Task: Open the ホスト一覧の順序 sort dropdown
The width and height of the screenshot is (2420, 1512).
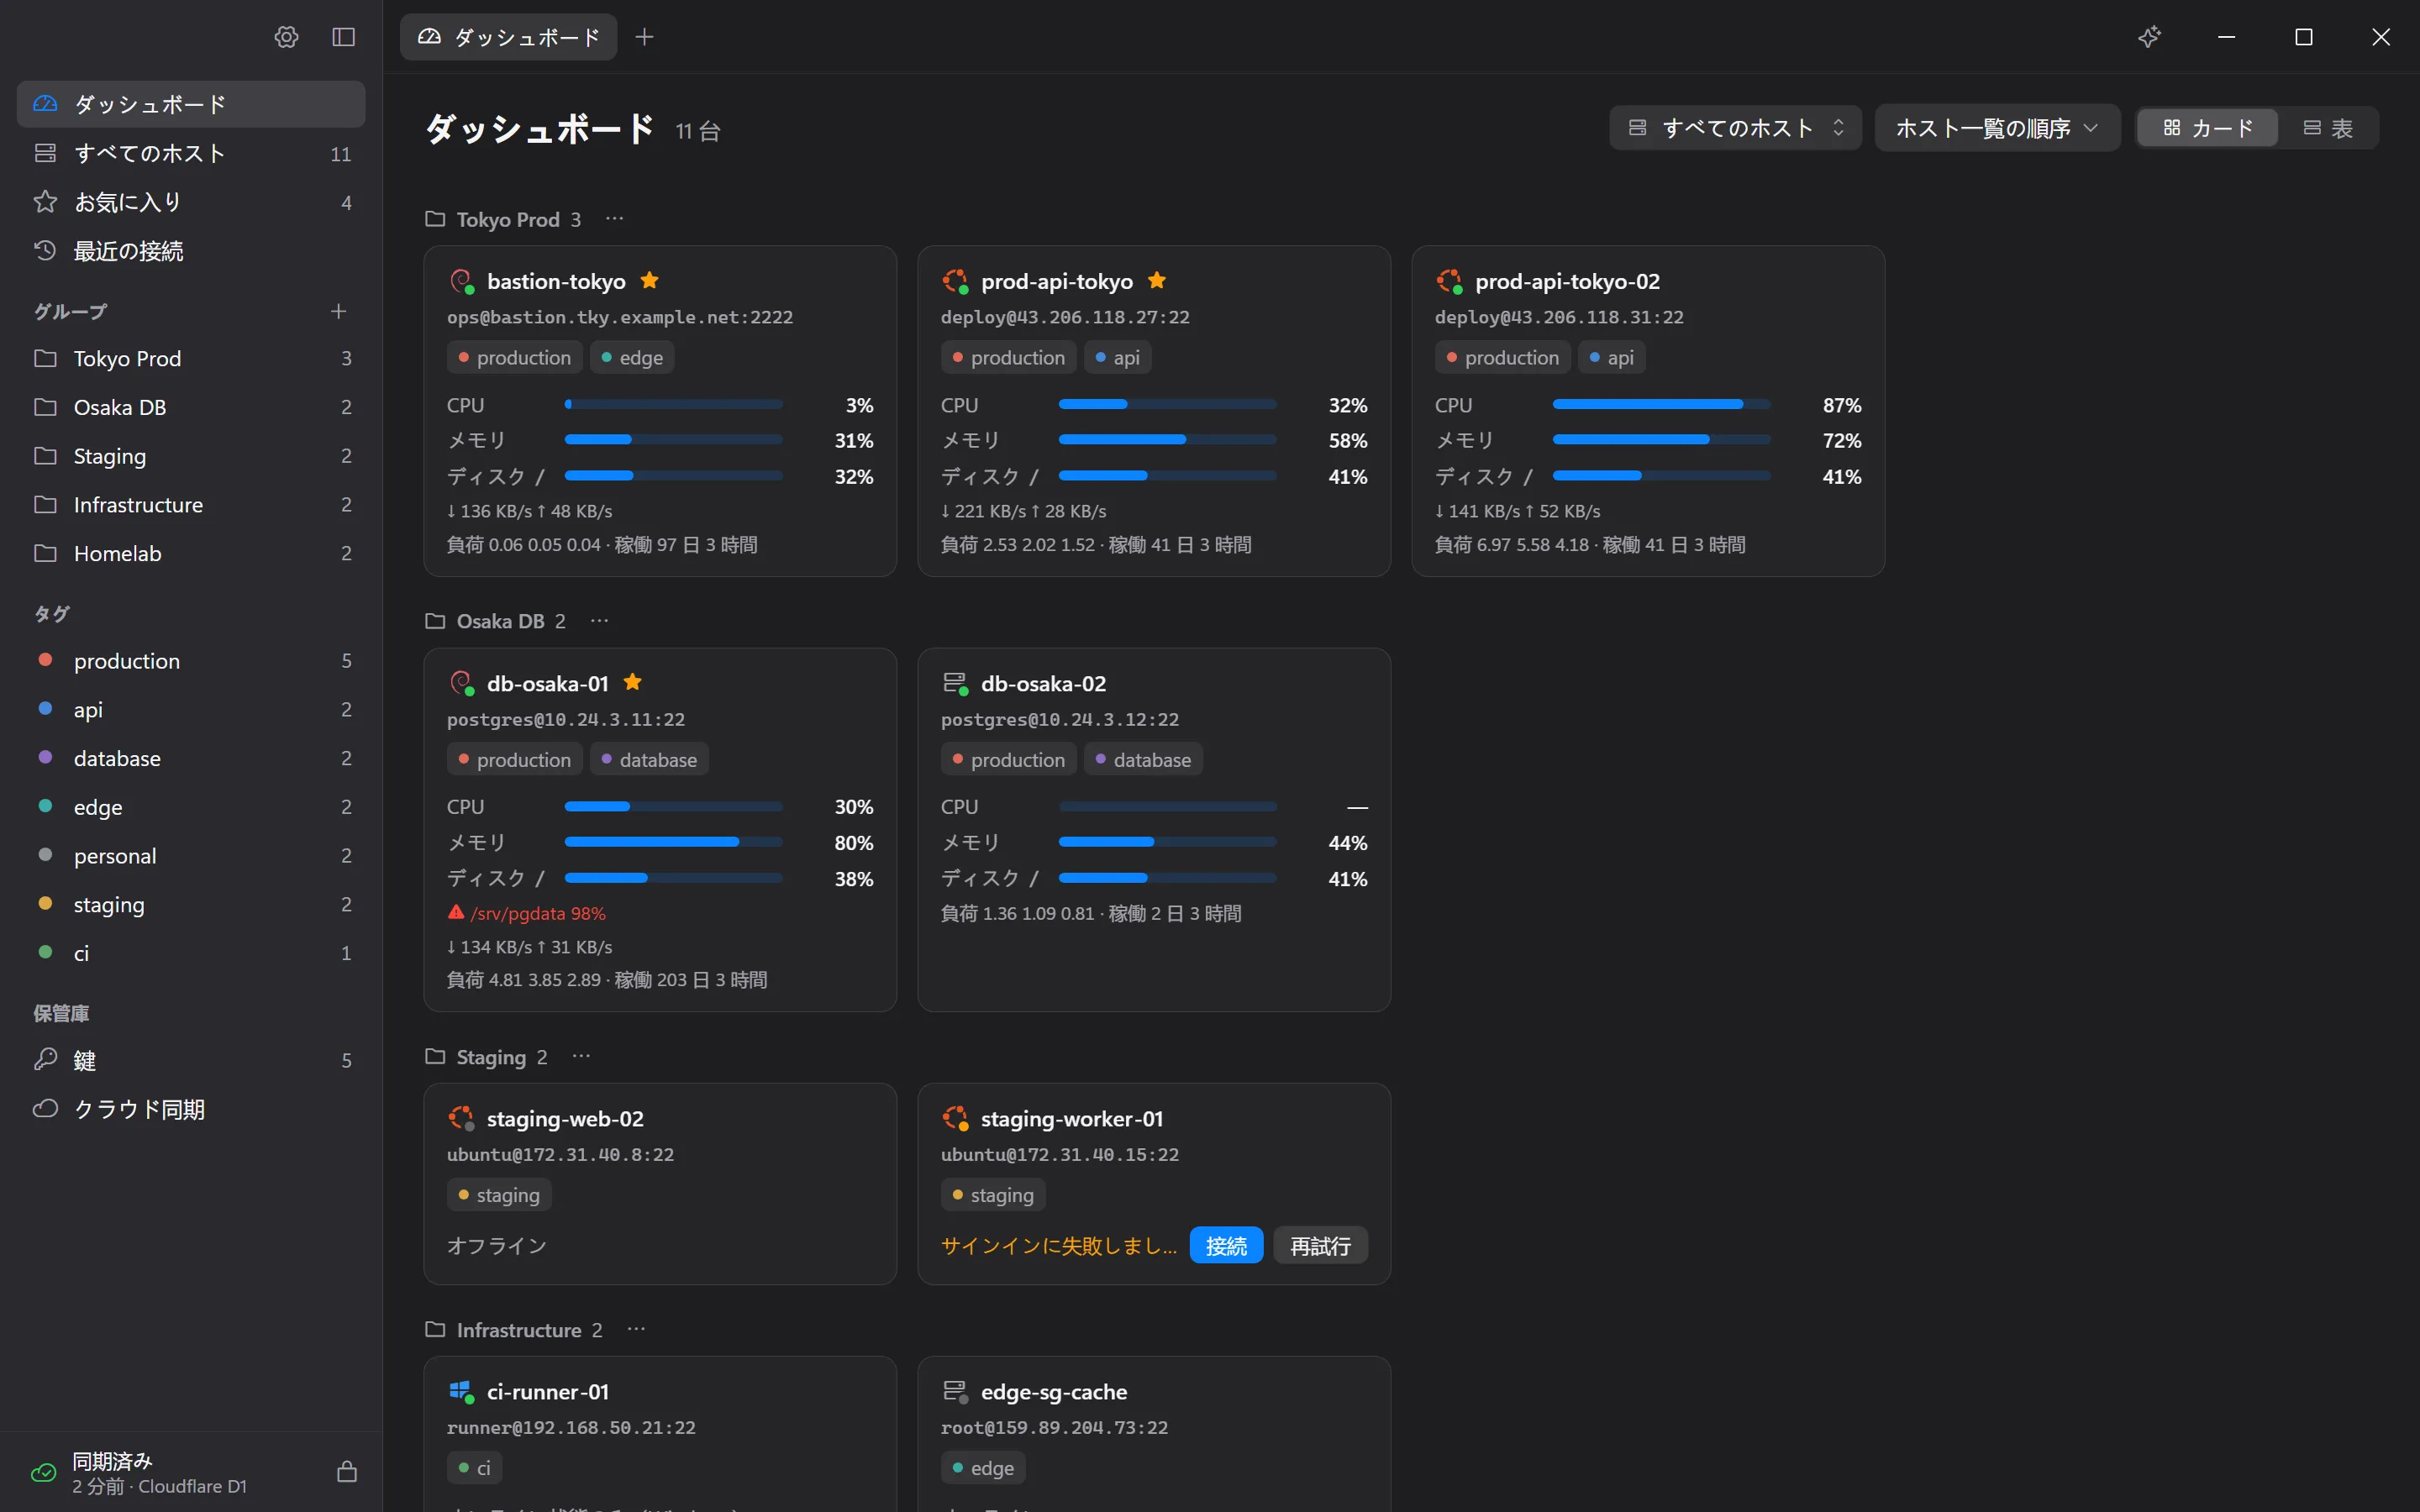Action: pyautogui.click(x=1997, y=128)
